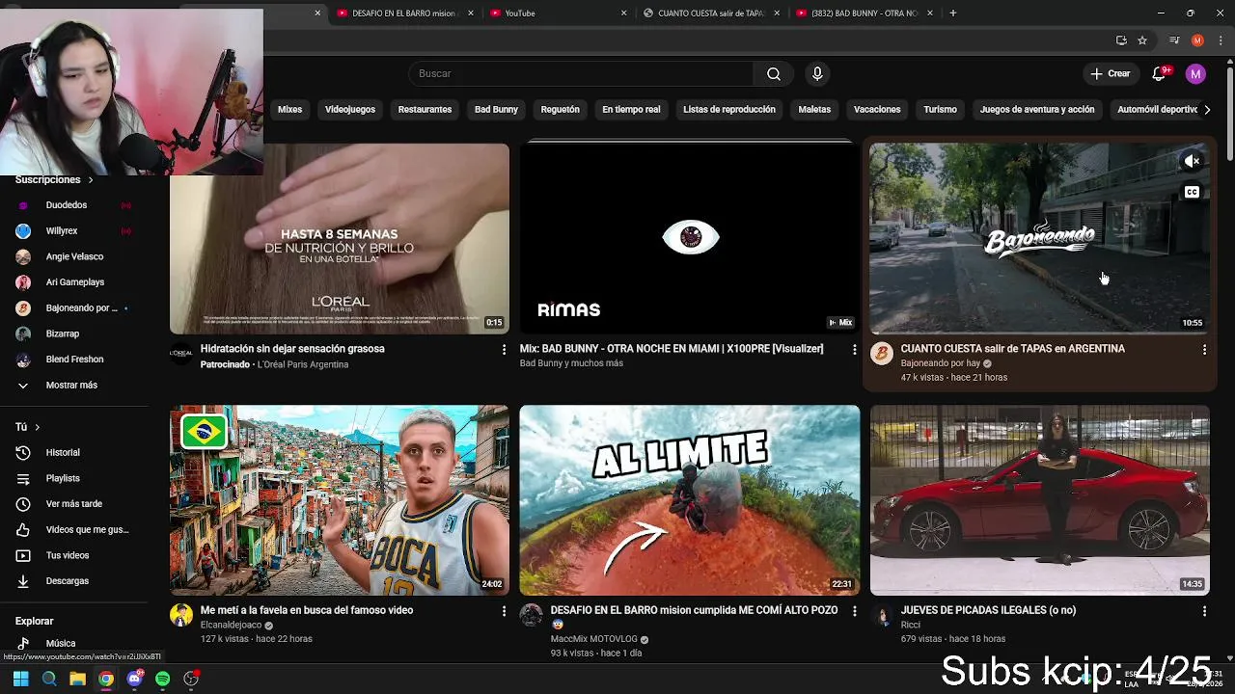Open the account avatar menu
1235x694 pixels.
click(1195, 73)
